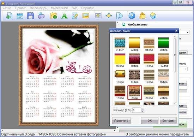Add a photo with the folder-plus icon
The image size is (194, 137).
[54, 16]
